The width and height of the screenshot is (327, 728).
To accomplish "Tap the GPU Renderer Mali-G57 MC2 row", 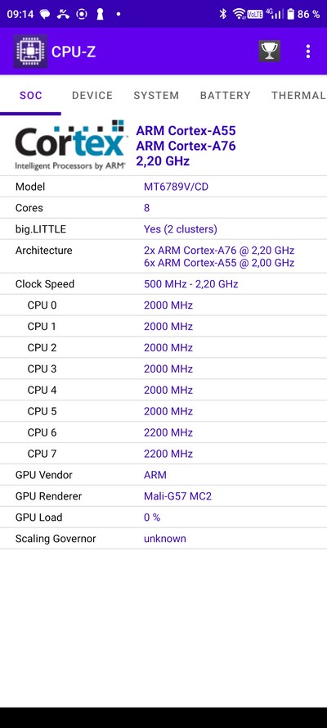I will [163, 496].
